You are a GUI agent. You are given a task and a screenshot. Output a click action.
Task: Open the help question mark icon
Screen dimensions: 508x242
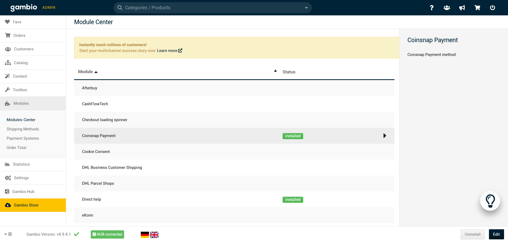point(432,8)
